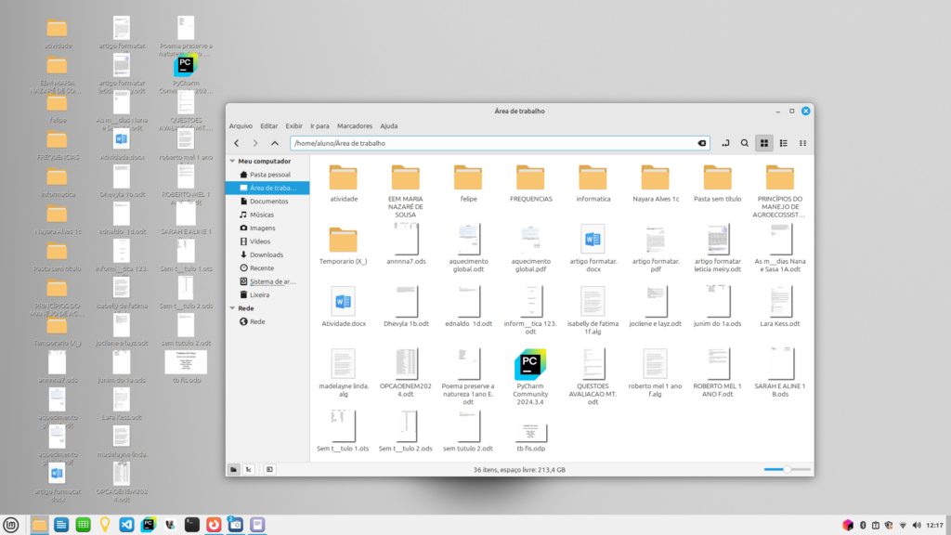Hide the sidebar using status bar button
Screen dimensions: 951x535
click(x=269, y=469)
